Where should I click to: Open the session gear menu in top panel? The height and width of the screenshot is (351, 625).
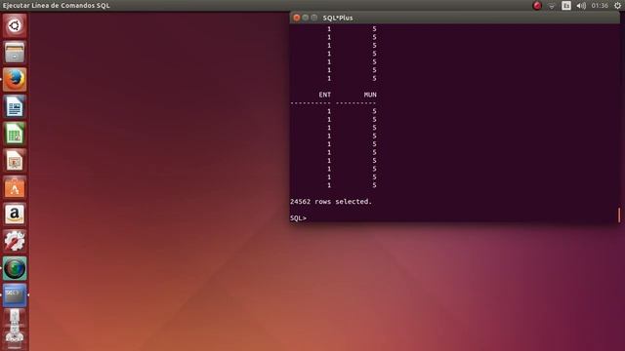(x=617, y=6)
